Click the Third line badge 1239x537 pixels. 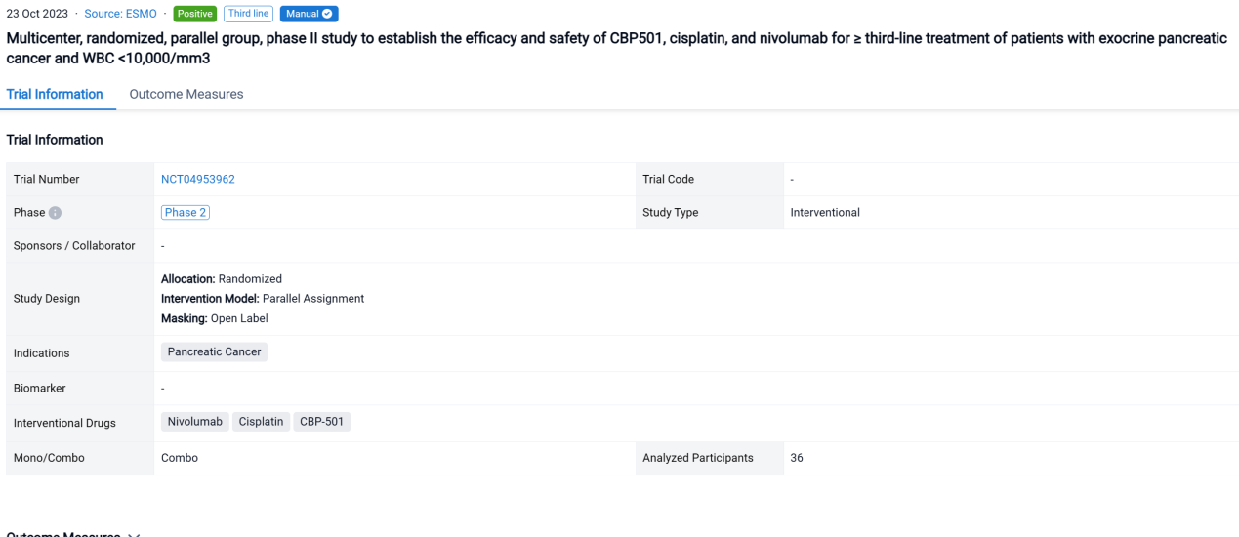248,14
